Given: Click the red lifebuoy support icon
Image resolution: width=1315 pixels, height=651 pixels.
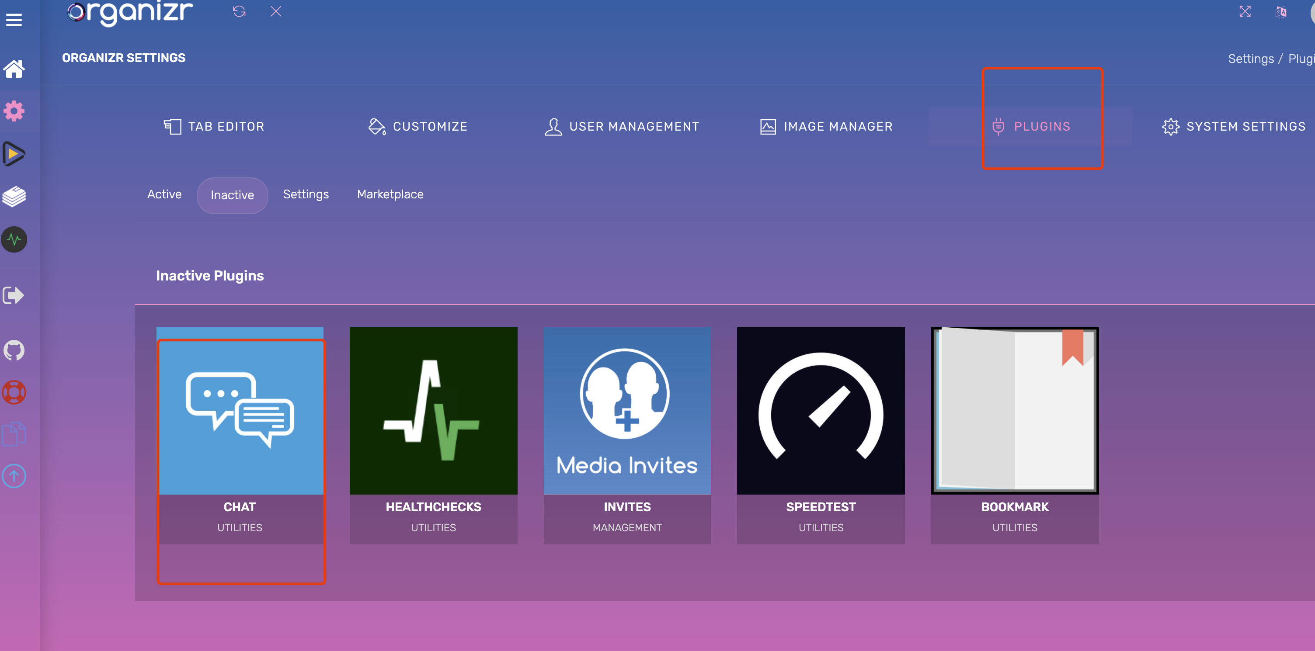Looking at the screenshot, I should pos(14,392).
